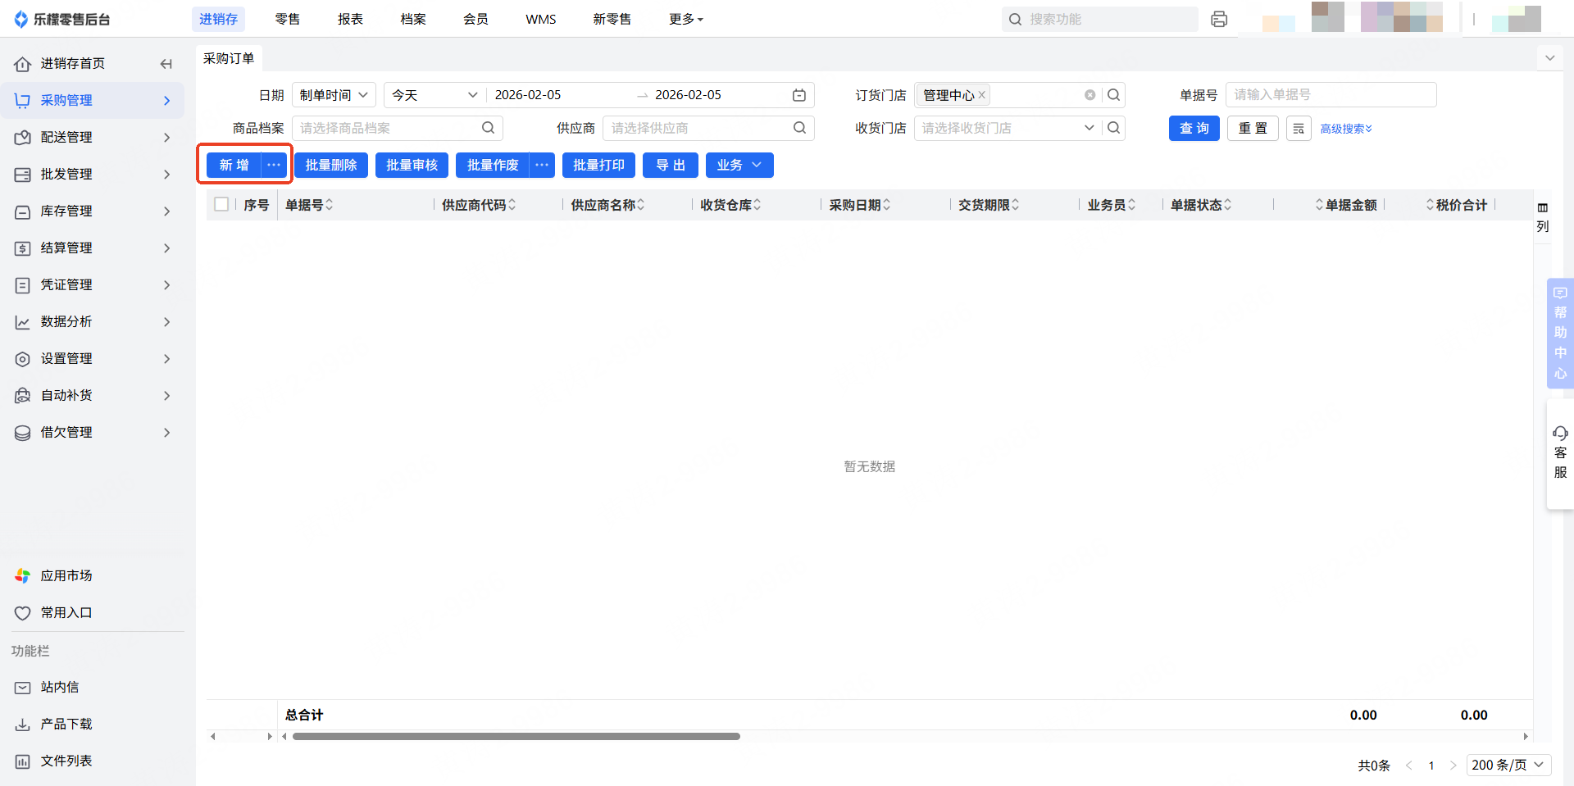Click the filter settings icon beside 重置

(x=1298, y=129)
